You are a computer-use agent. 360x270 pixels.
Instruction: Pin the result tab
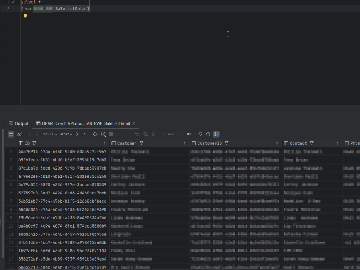[x=200, y=134]
